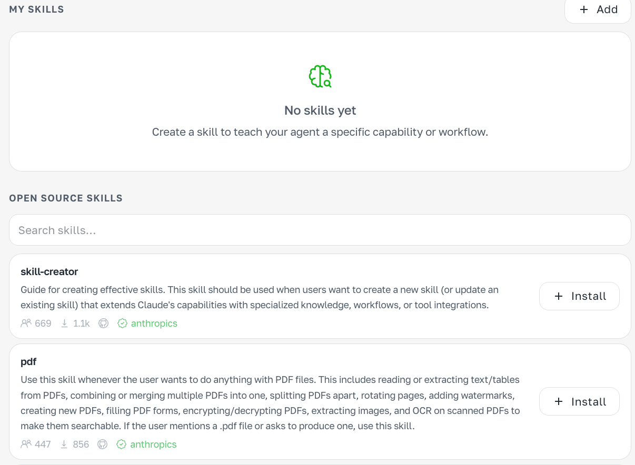This screenshot has width=635, height=465.
Task: Install the skill-creator skill
Action: 579,296
